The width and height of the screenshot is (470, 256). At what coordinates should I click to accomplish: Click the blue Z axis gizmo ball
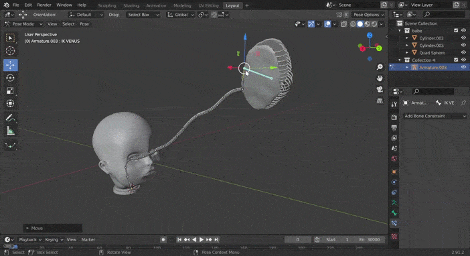tap(370, 36)
